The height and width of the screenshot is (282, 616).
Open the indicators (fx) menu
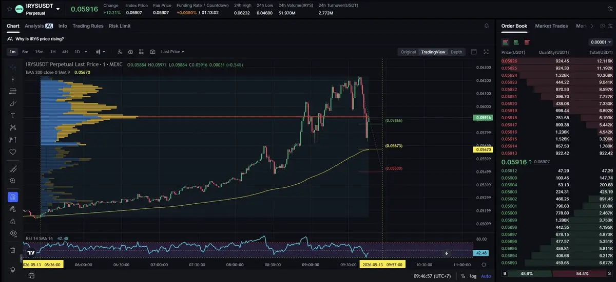(120, 52)
